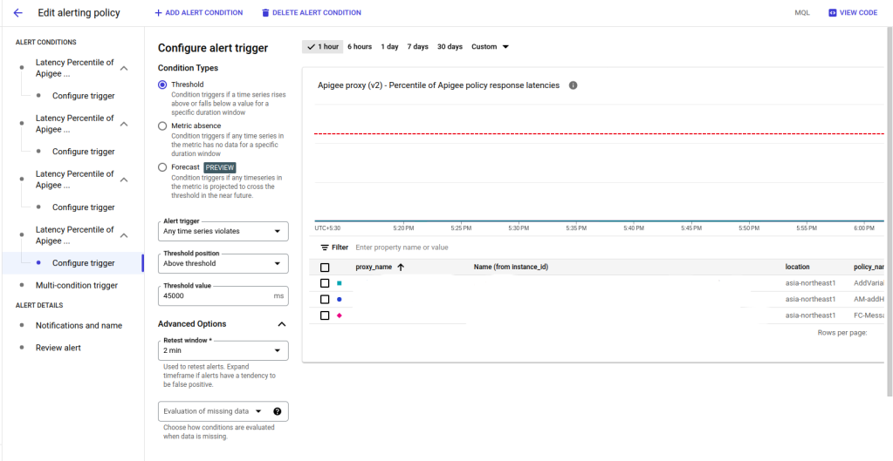This screenshot has width=893, height=461.
Task: Click the Name (from instance_id) column header
Action: (x=511, y=268)
